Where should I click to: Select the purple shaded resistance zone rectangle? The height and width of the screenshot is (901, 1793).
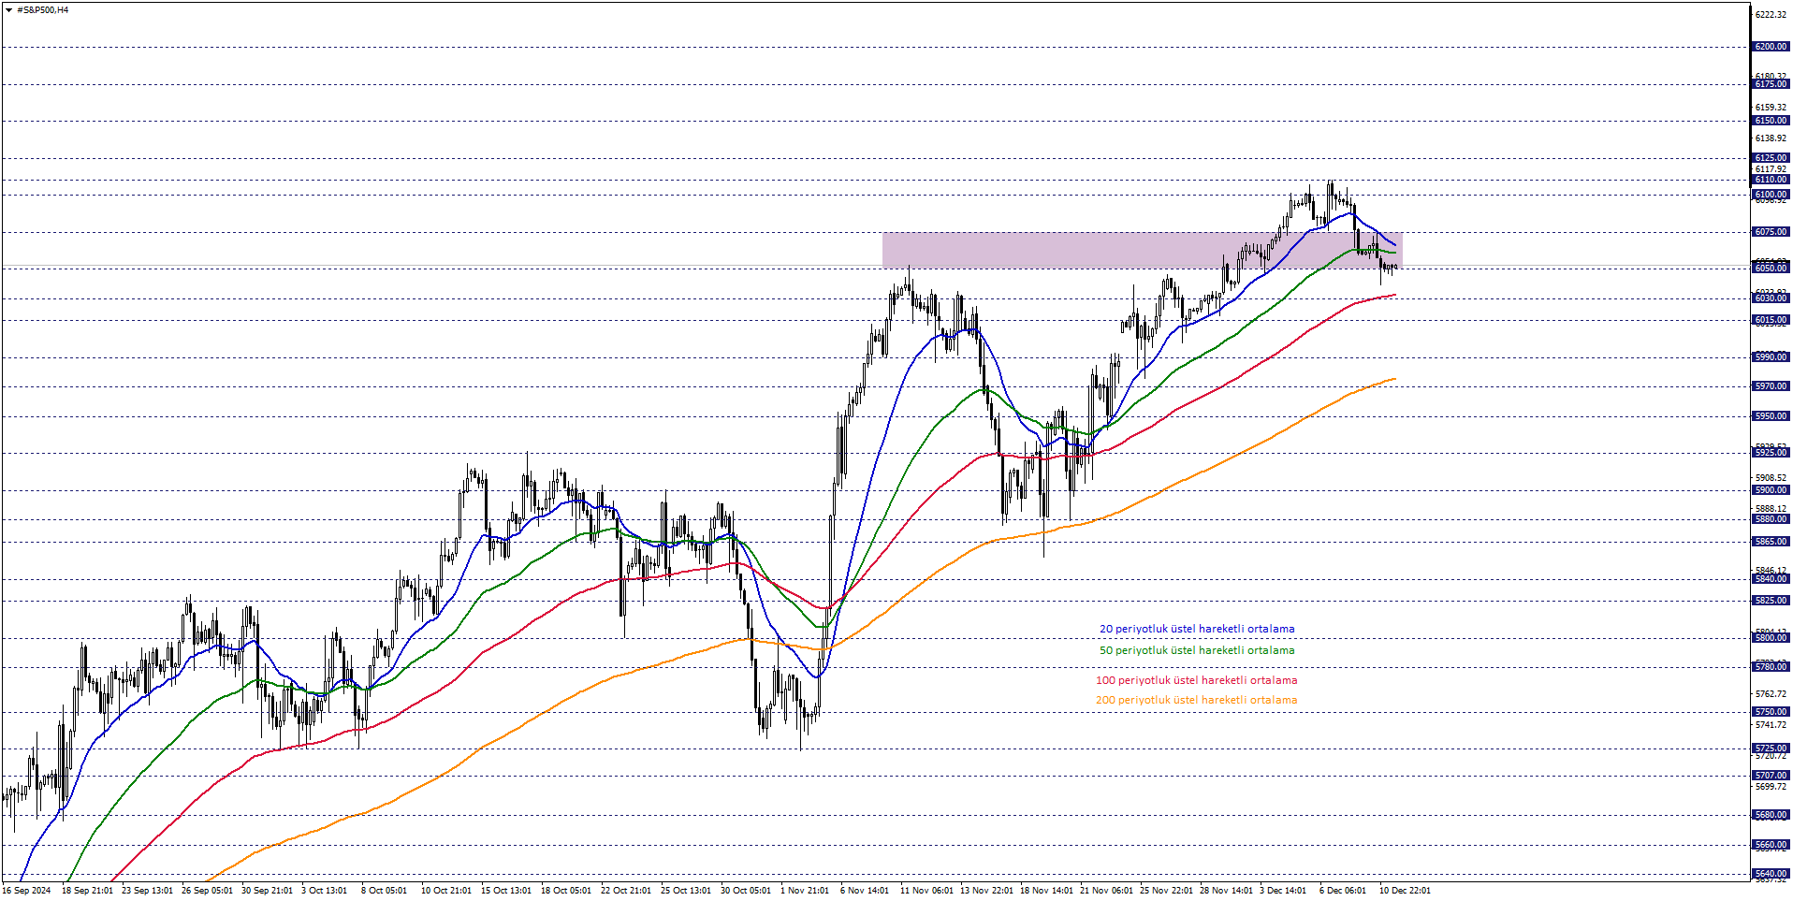click(1142, 250)
